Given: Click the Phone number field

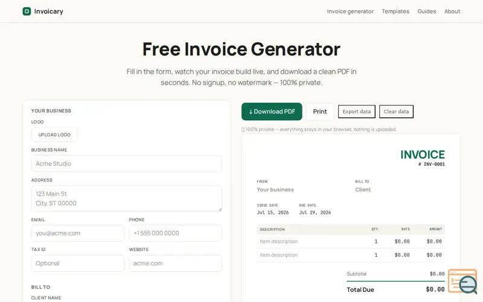Looking at the screenshot, I should pos(175,233).
